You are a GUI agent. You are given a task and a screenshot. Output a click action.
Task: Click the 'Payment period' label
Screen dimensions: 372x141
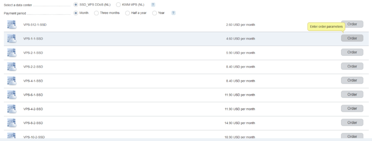click(x=15, y=13)
